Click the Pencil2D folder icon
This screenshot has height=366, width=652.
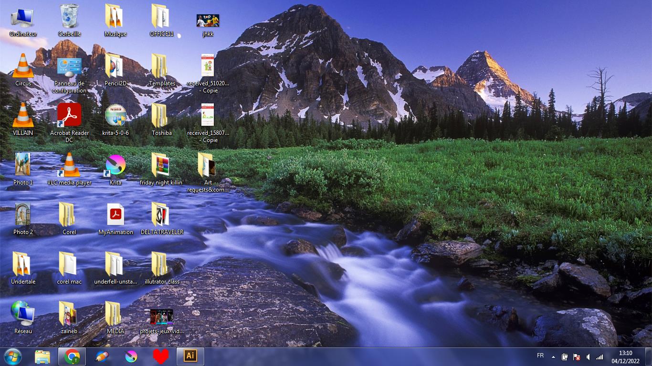pyautogui.click(x=116, y=66)
